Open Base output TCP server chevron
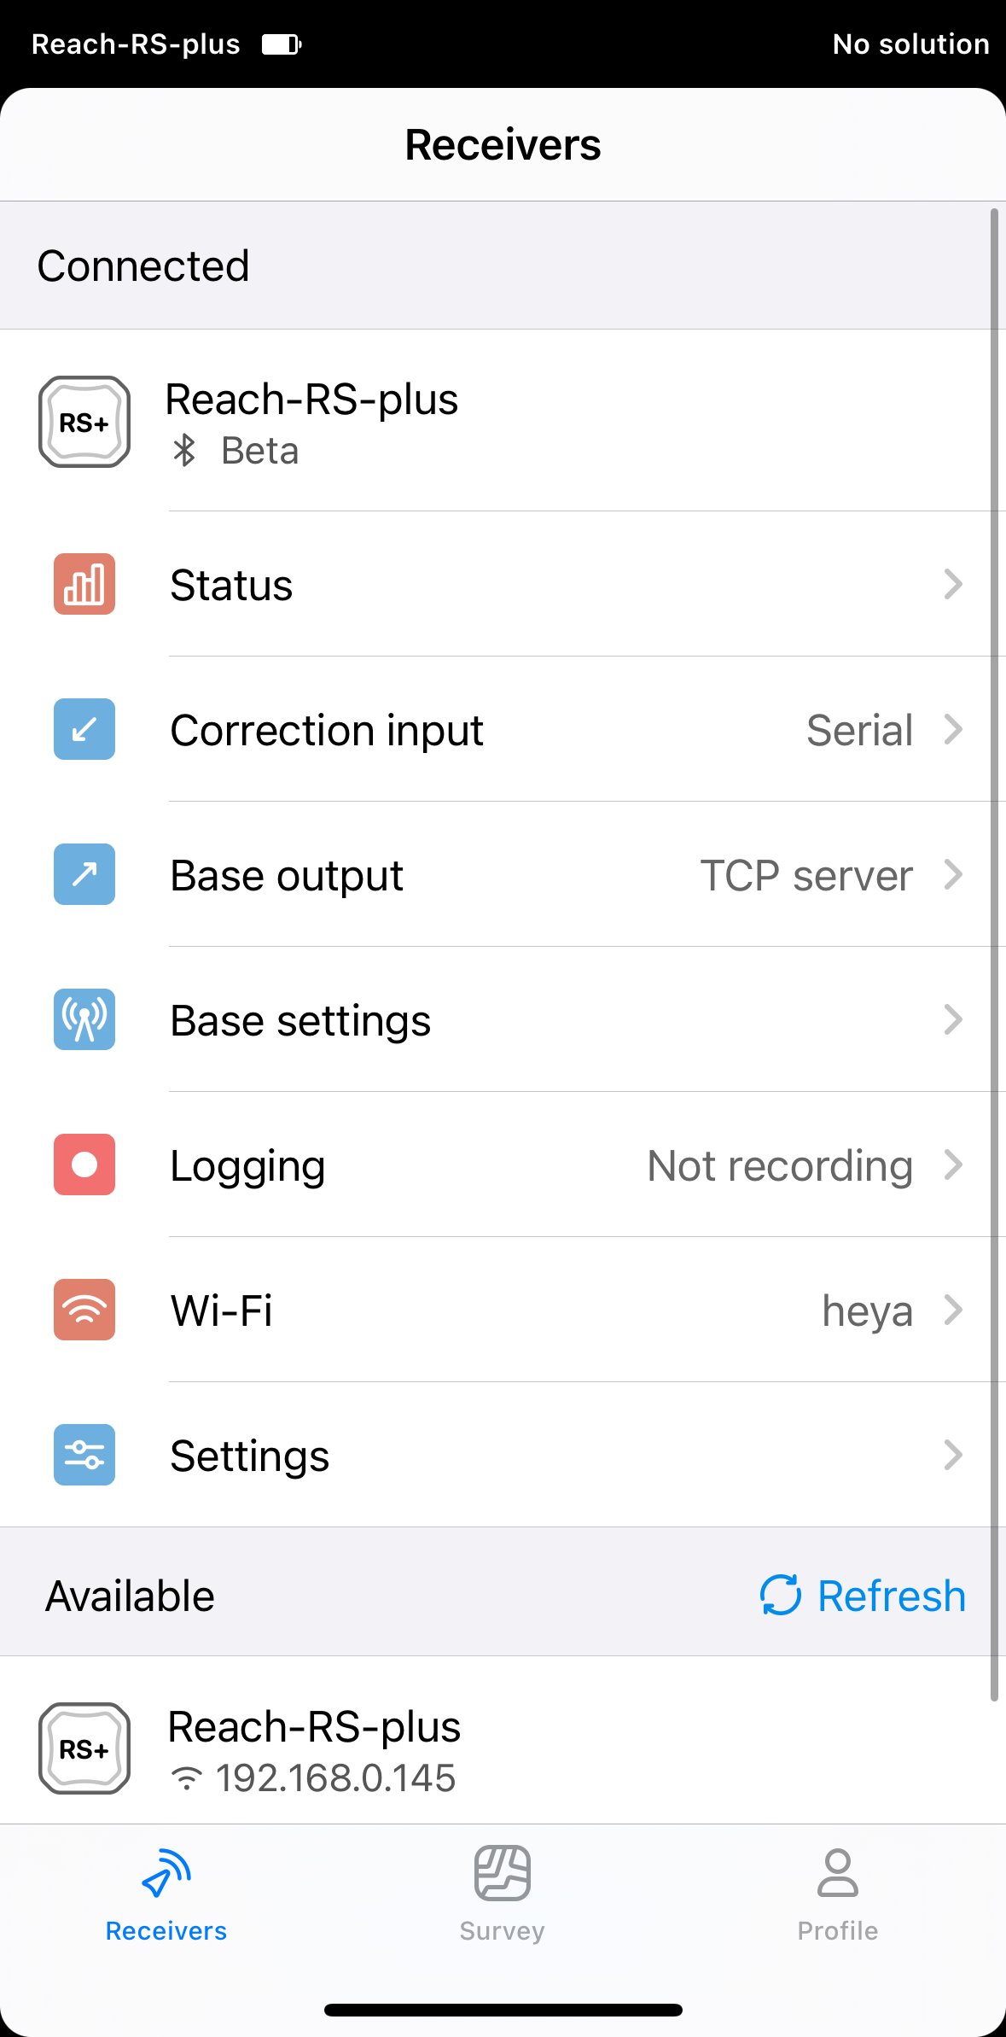Screen dimensions: 1006x2037 click(953, 874)
